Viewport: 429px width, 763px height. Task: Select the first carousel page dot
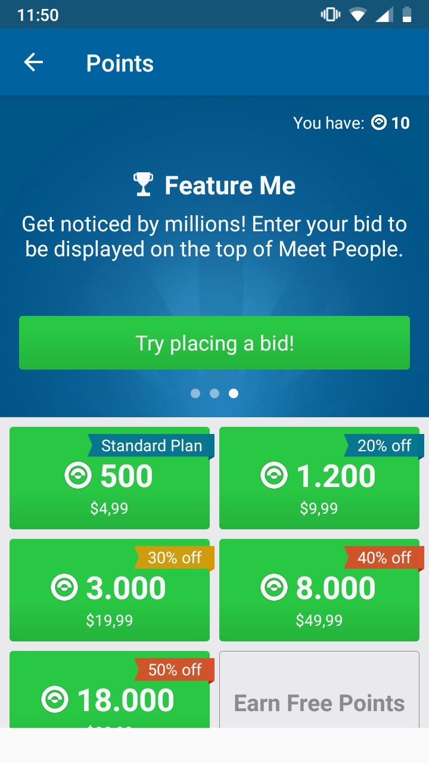click(195, 393)
